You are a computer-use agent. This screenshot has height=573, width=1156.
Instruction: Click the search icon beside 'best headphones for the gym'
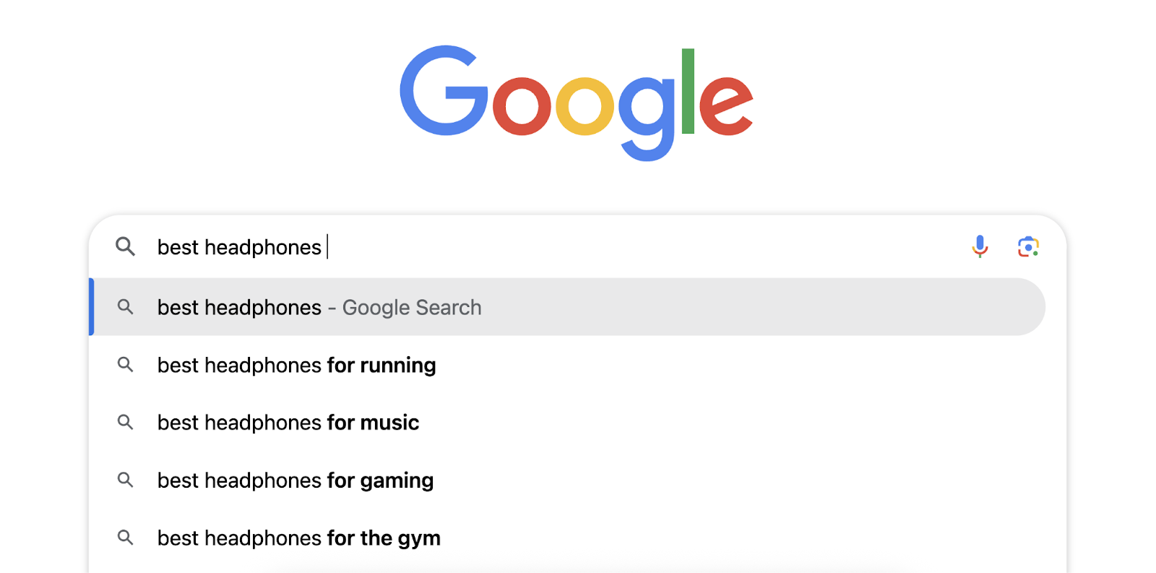coord(125,538)
